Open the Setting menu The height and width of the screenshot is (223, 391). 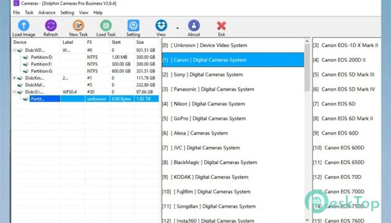pyautogui.click(x=67, y=12)
